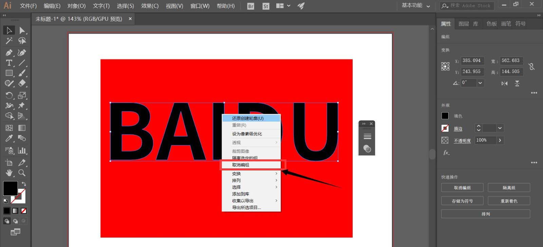Select the Shape Builder tool

(9, 116)
